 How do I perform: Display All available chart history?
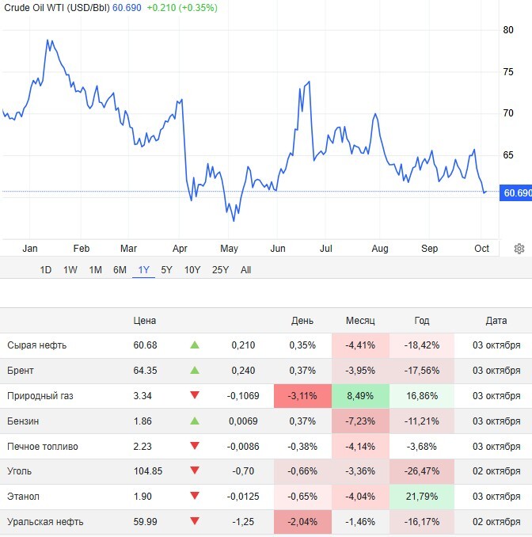[245, 270]
